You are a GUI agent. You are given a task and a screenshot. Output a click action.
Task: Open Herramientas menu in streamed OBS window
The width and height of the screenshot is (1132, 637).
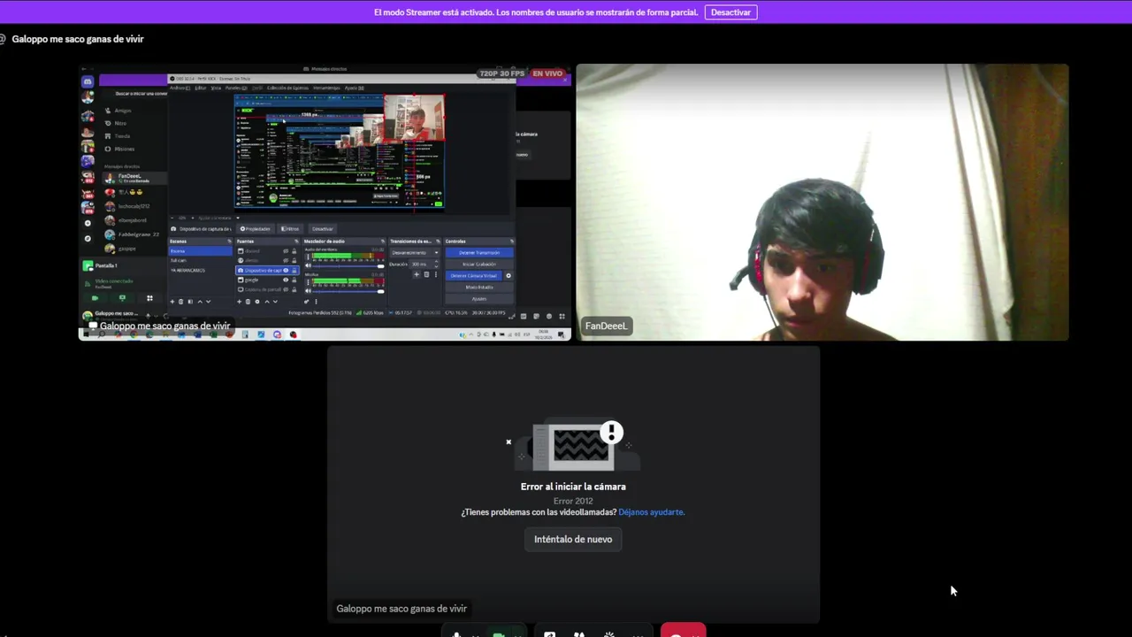326,88
